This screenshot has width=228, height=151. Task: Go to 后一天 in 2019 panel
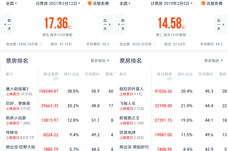point(220,24)
